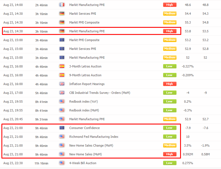Image resolution: width=221 pixels, height=169 pixels.
Task: Click the Medium badge on the 20:45 row
Action: [170, 119]
